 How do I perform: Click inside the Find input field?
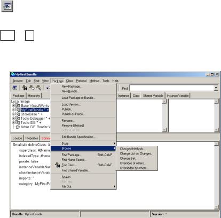click(172, 88)
